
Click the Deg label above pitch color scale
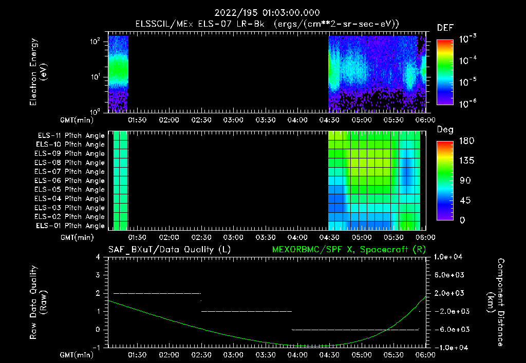tap(445, 130)
